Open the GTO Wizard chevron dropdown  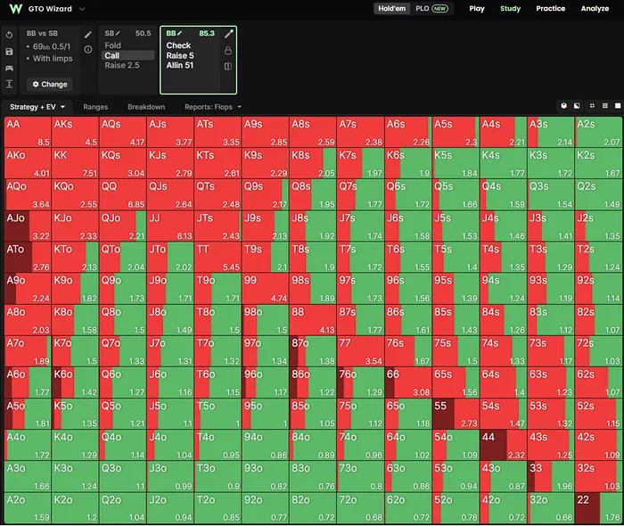pos(82,9)
